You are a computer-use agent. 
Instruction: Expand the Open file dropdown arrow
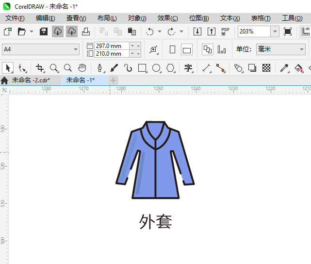(32, 31)
